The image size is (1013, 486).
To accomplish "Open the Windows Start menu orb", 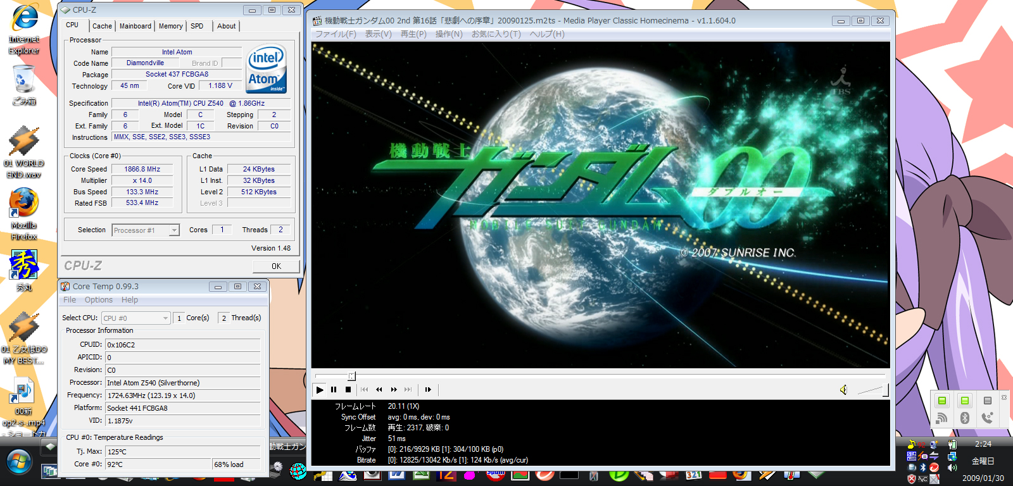I will click(19, 463).
